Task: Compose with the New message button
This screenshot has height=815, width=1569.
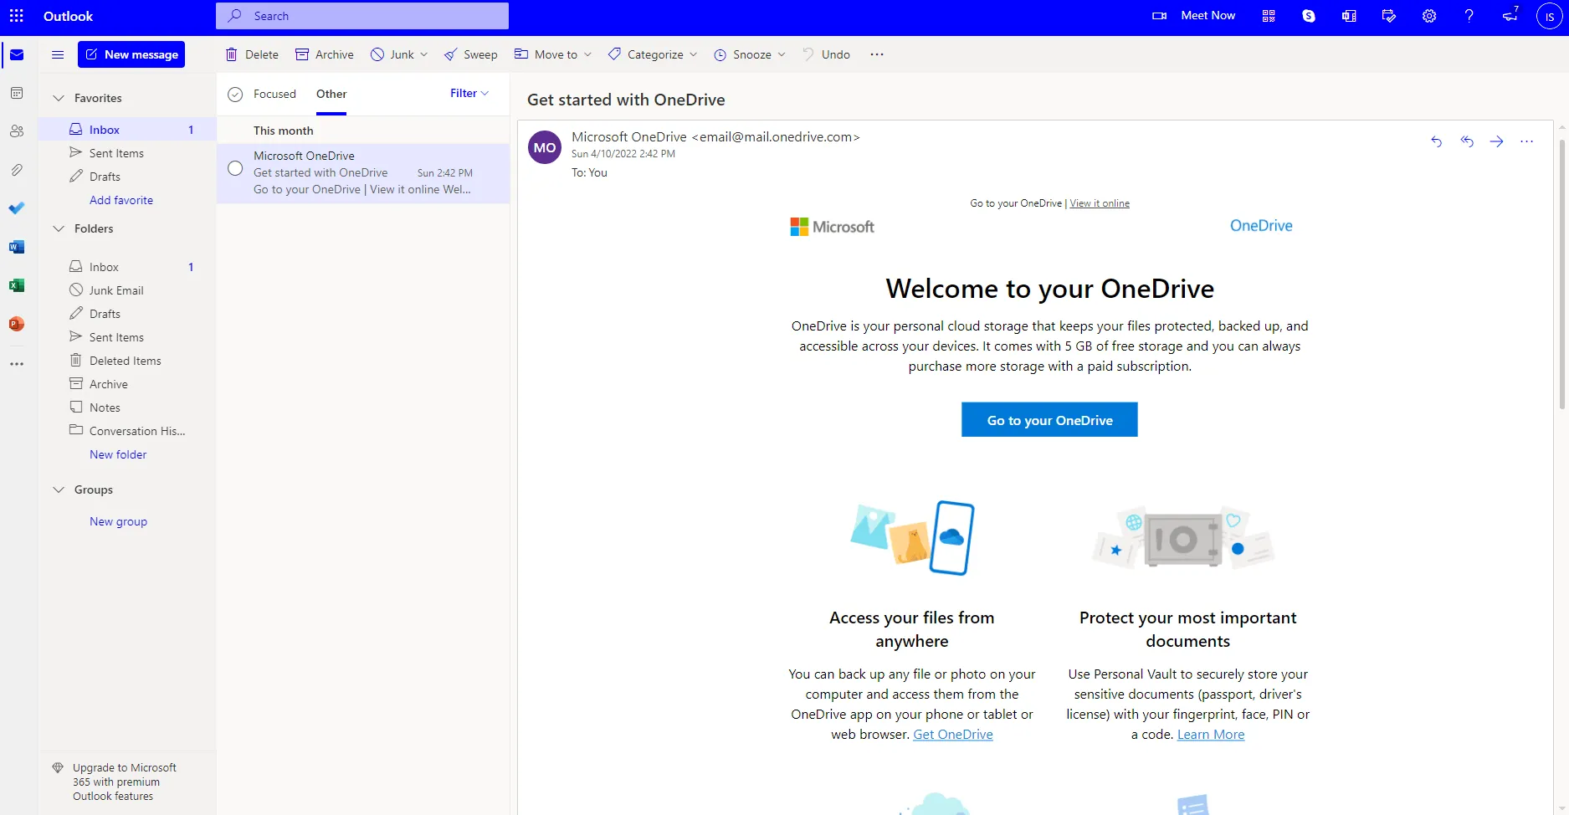Action: pyautogui.click(x=131, y=54)
